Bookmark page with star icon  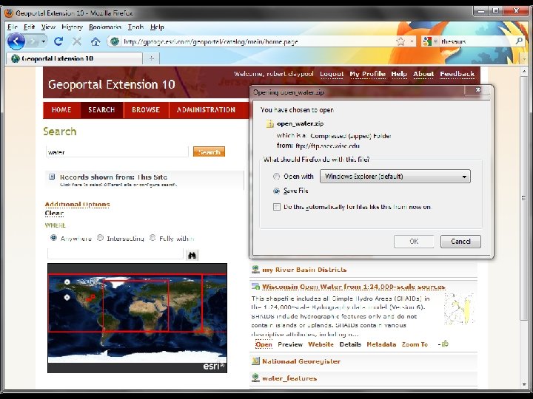pyautogui.click(x=400, y=41)
